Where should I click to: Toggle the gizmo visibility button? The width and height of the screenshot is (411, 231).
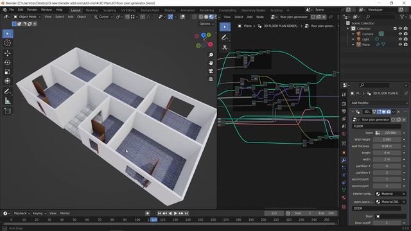[x=171, y=17]
